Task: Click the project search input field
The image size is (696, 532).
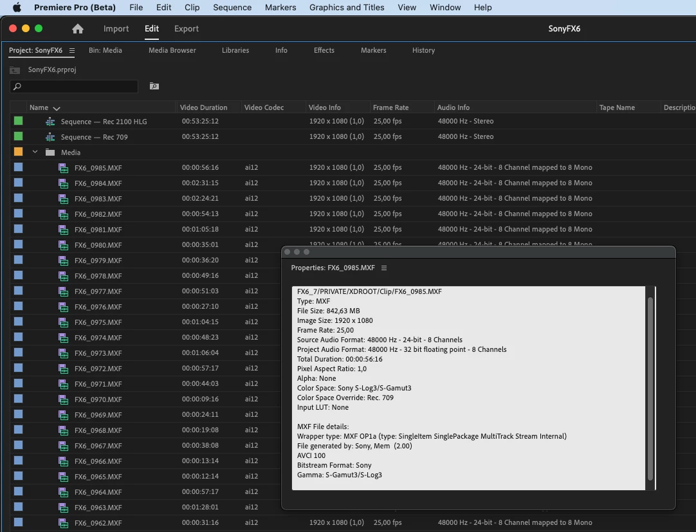Action: [74, 86]
